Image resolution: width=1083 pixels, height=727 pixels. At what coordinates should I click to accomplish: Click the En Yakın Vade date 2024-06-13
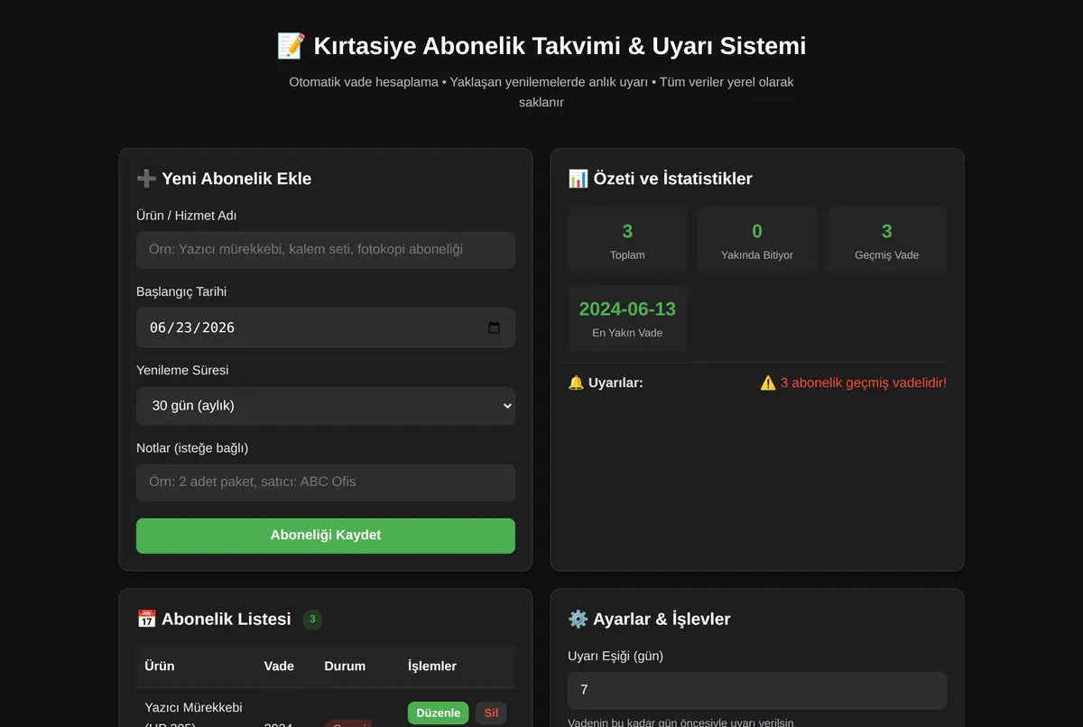[x=627, y=309]
